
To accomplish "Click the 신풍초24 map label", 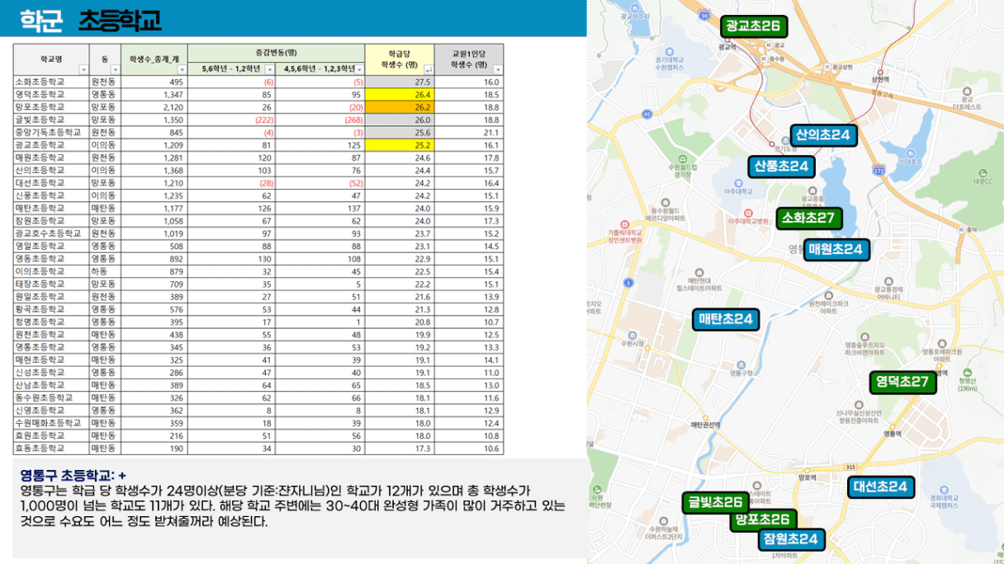I will (781, 167).
